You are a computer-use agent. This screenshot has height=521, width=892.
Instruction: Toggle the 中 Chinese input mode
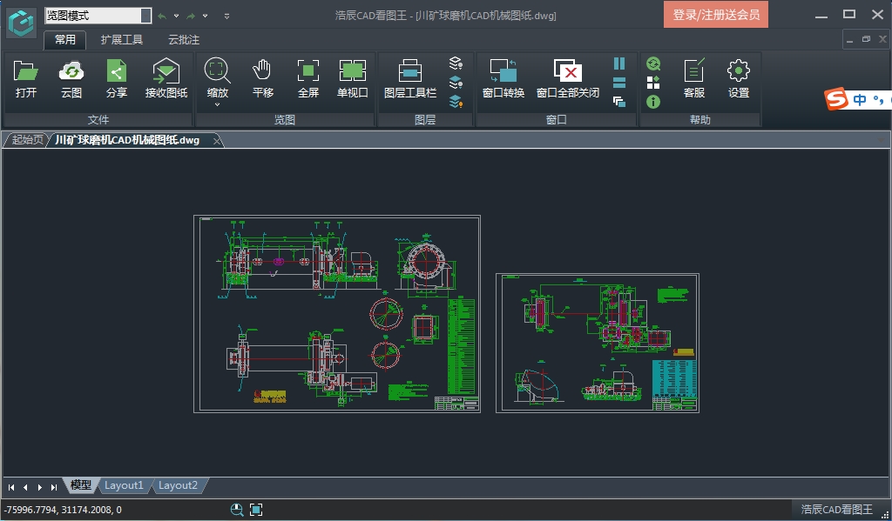(x=860, y=100)
